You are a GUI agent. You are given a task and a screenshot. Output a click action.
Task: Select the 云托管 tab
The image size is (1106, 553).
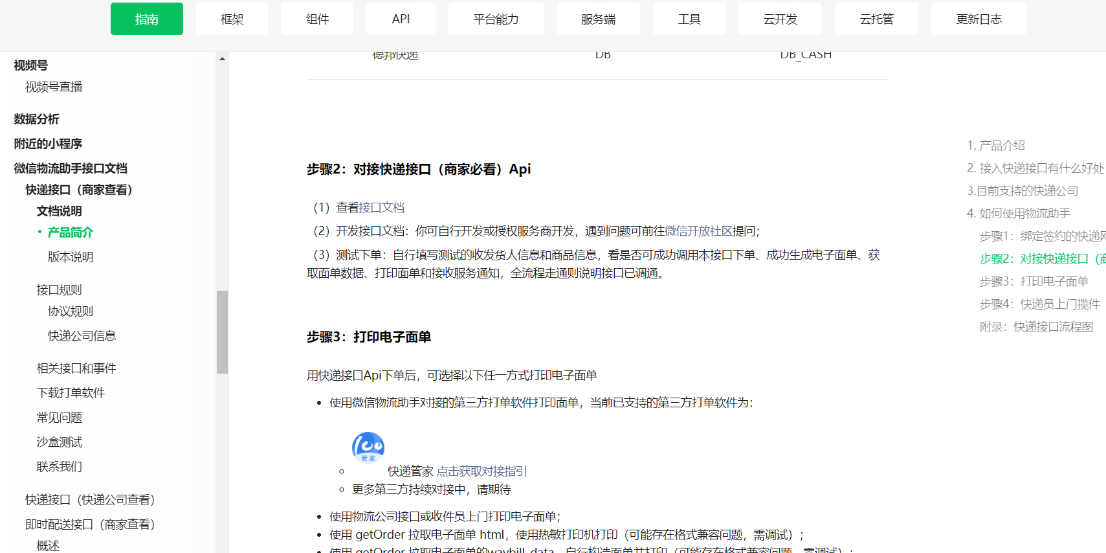[876, 19]
